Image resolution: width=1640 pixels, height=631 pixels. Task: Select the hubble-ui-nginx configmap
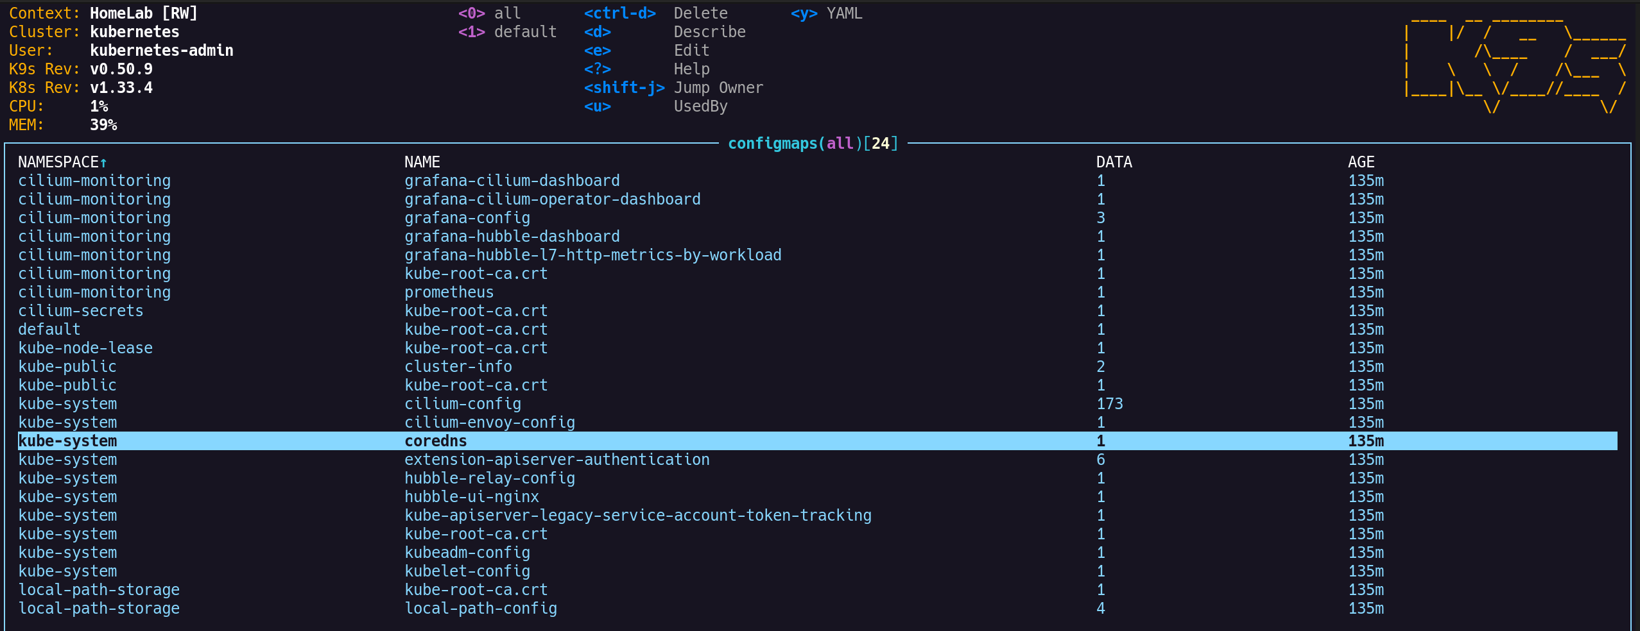tap(817, 497)
